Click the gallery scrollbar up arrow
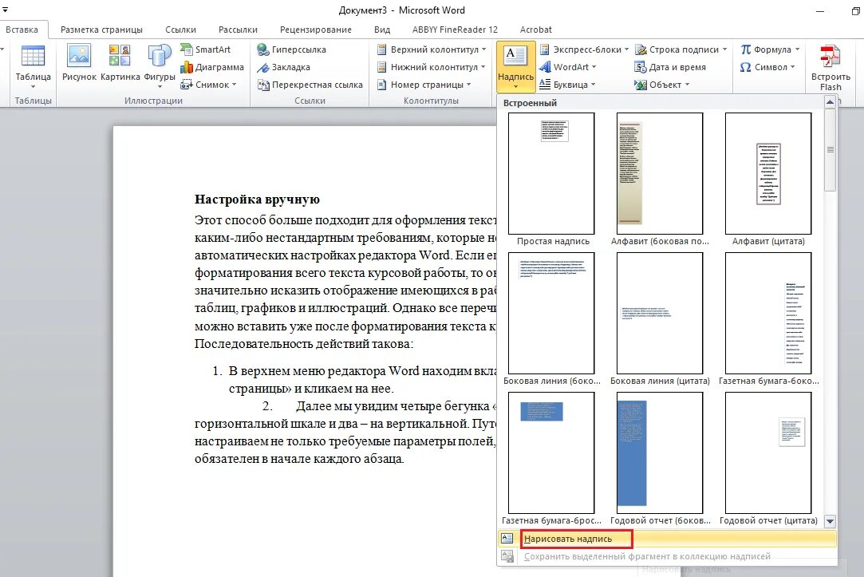 coord(830,102)
